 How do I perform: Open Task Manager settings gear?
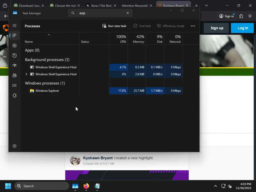pos(14,146)
